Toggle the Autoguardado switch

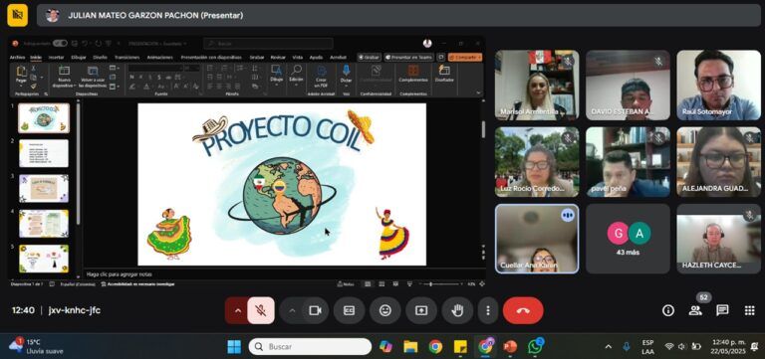[x=60, y=44]
